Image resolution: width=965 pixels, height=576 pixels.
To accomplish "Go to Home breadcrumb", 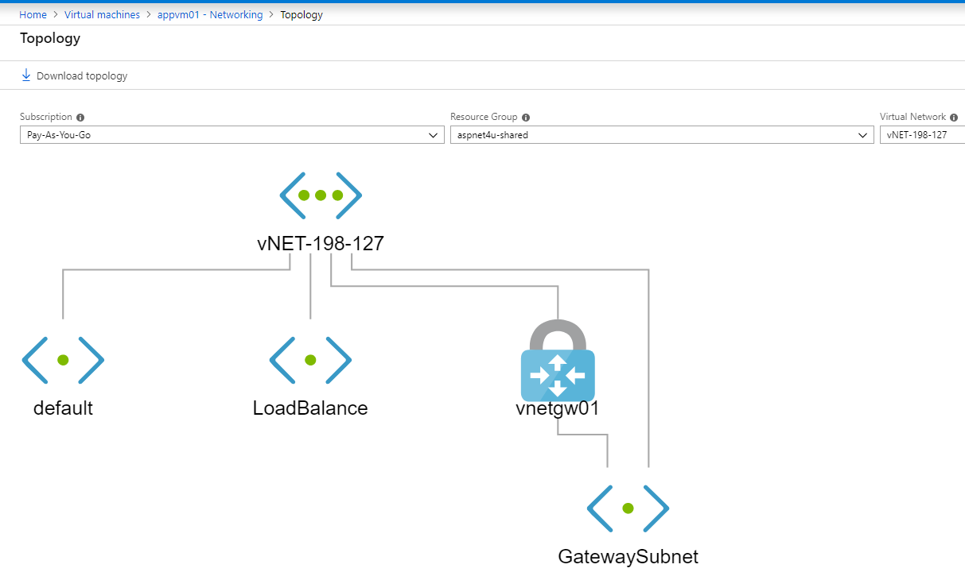I will tap(33, 15).
